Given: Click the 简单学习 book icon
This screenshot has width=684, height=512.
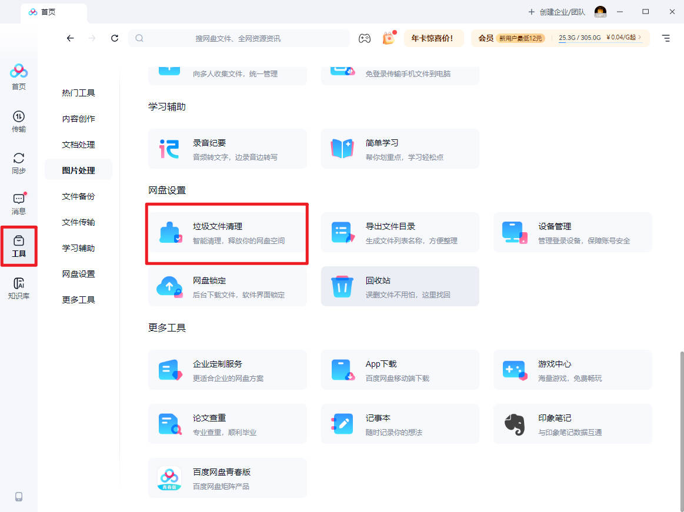Looking at the screenshot, I should (342, 149).
